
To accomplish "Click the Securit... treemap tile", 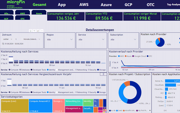I will pyautogui.click(x=88, y=109).
